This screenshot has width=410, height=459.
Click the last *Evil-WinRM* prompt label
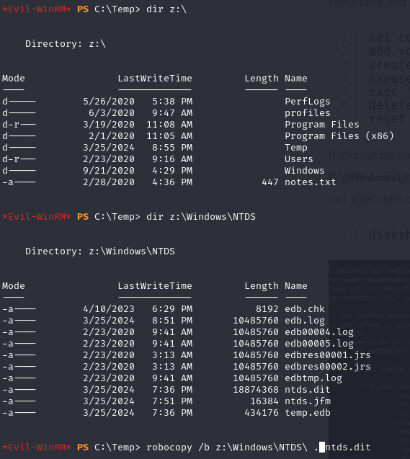37,447
